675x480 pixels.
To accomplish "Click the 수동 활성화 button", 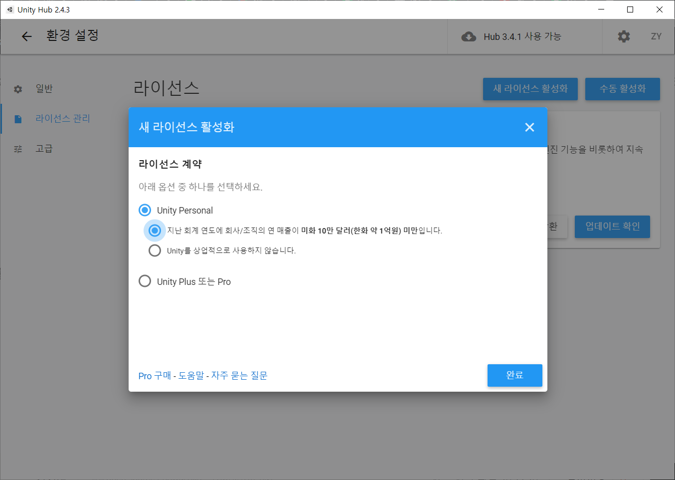I will click(622, 89).
